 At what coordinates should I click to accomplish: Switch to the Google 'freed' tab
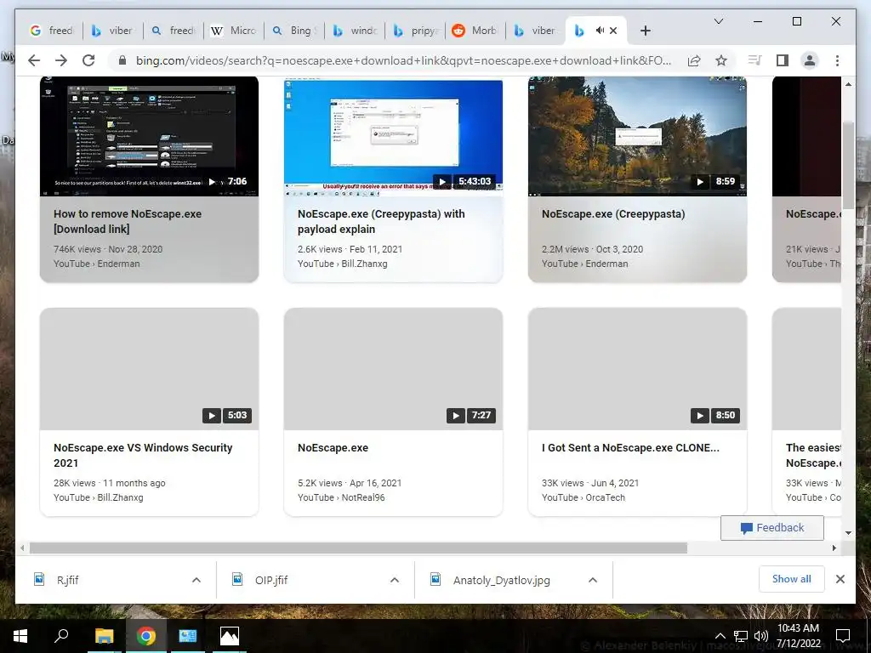tap(51, 31)
